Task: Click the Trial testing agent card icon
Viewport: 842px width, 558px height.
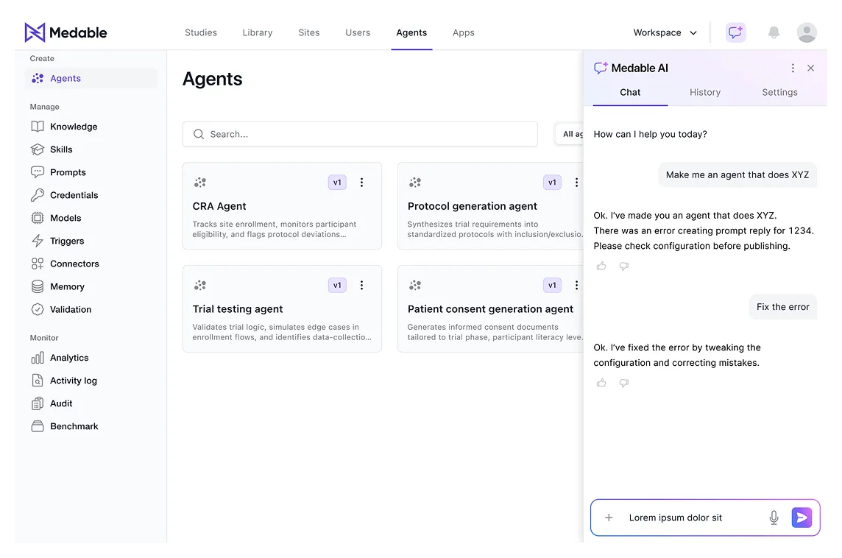Action: coord(199,285)
